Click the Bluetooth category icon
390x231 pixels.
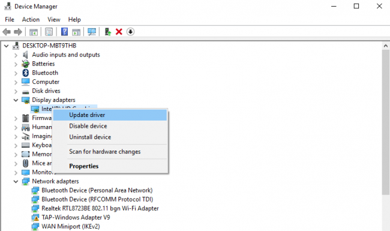[25, 73]
